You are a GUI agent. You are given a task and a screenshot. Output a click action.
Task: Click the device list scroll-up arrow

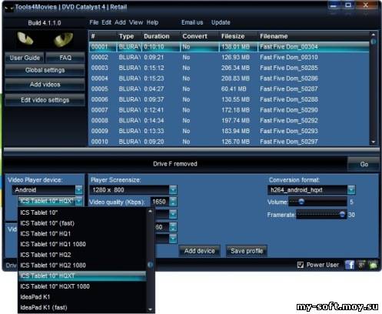click(151, 212)
